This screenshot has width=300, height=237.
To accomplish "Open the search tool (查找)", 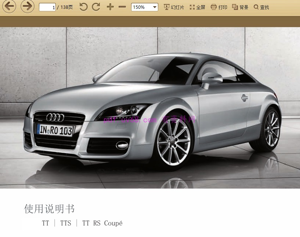I will tap(261, 7).
